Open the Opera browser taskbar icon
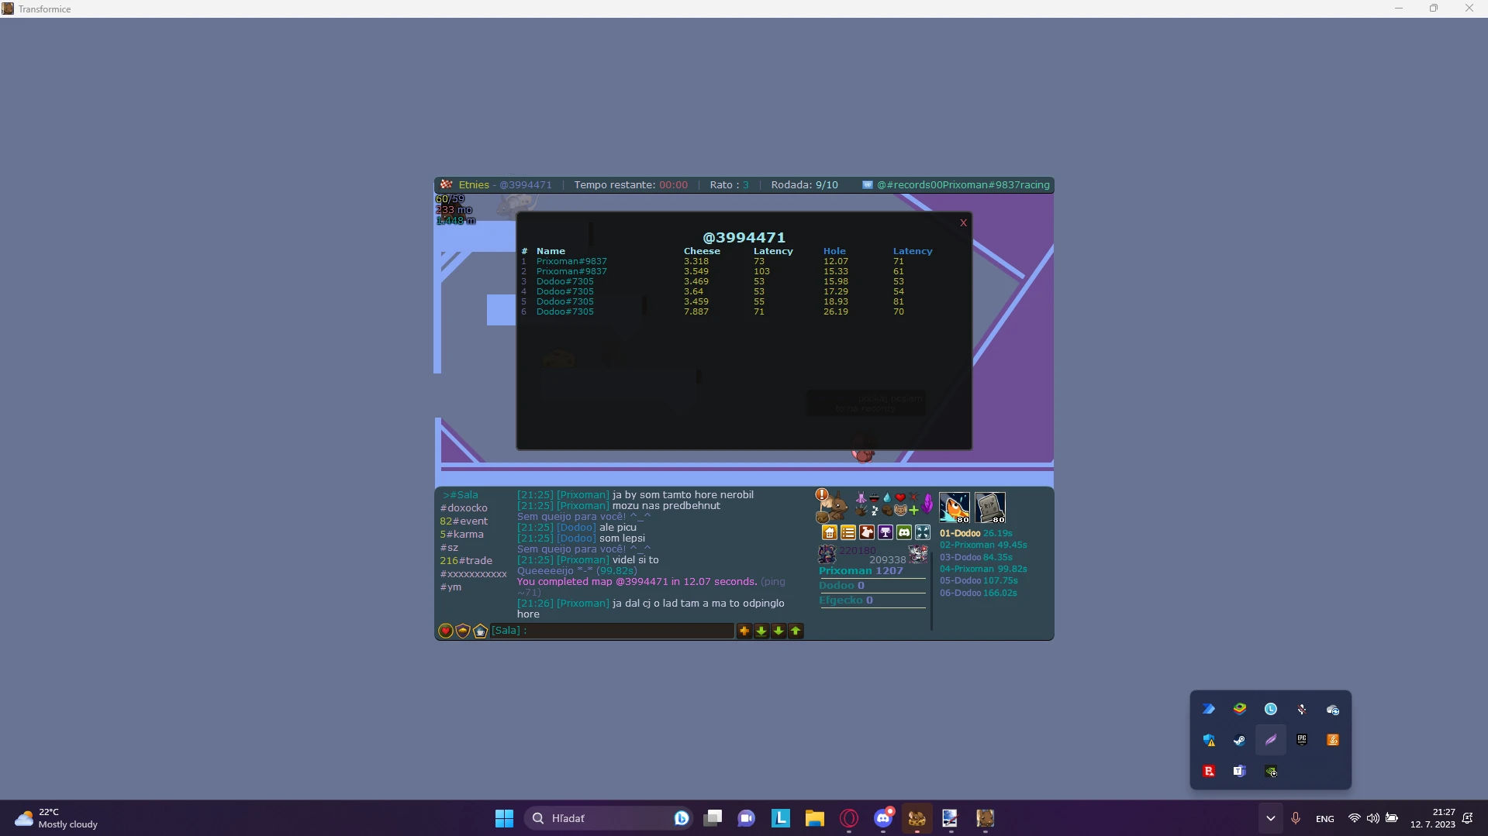 pyautogui.click(x=849, y=818)
